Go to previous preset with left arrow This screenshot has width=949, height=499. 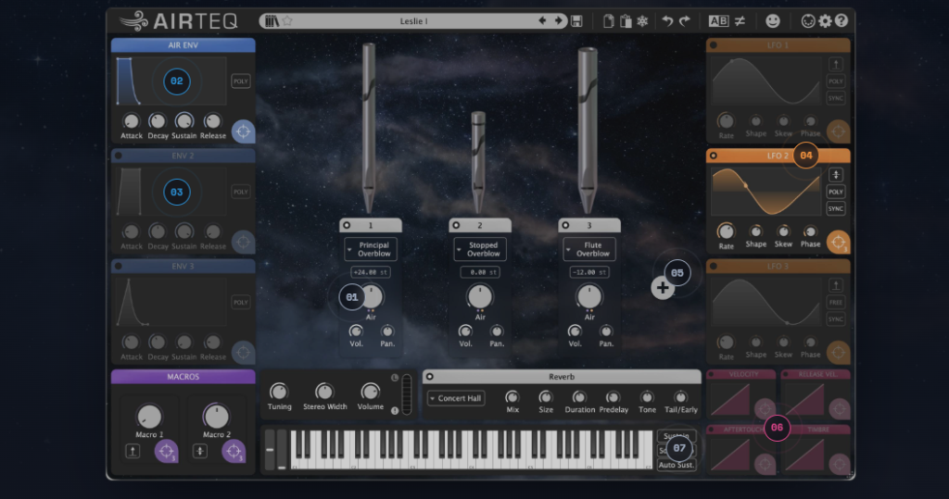(542, 20)
